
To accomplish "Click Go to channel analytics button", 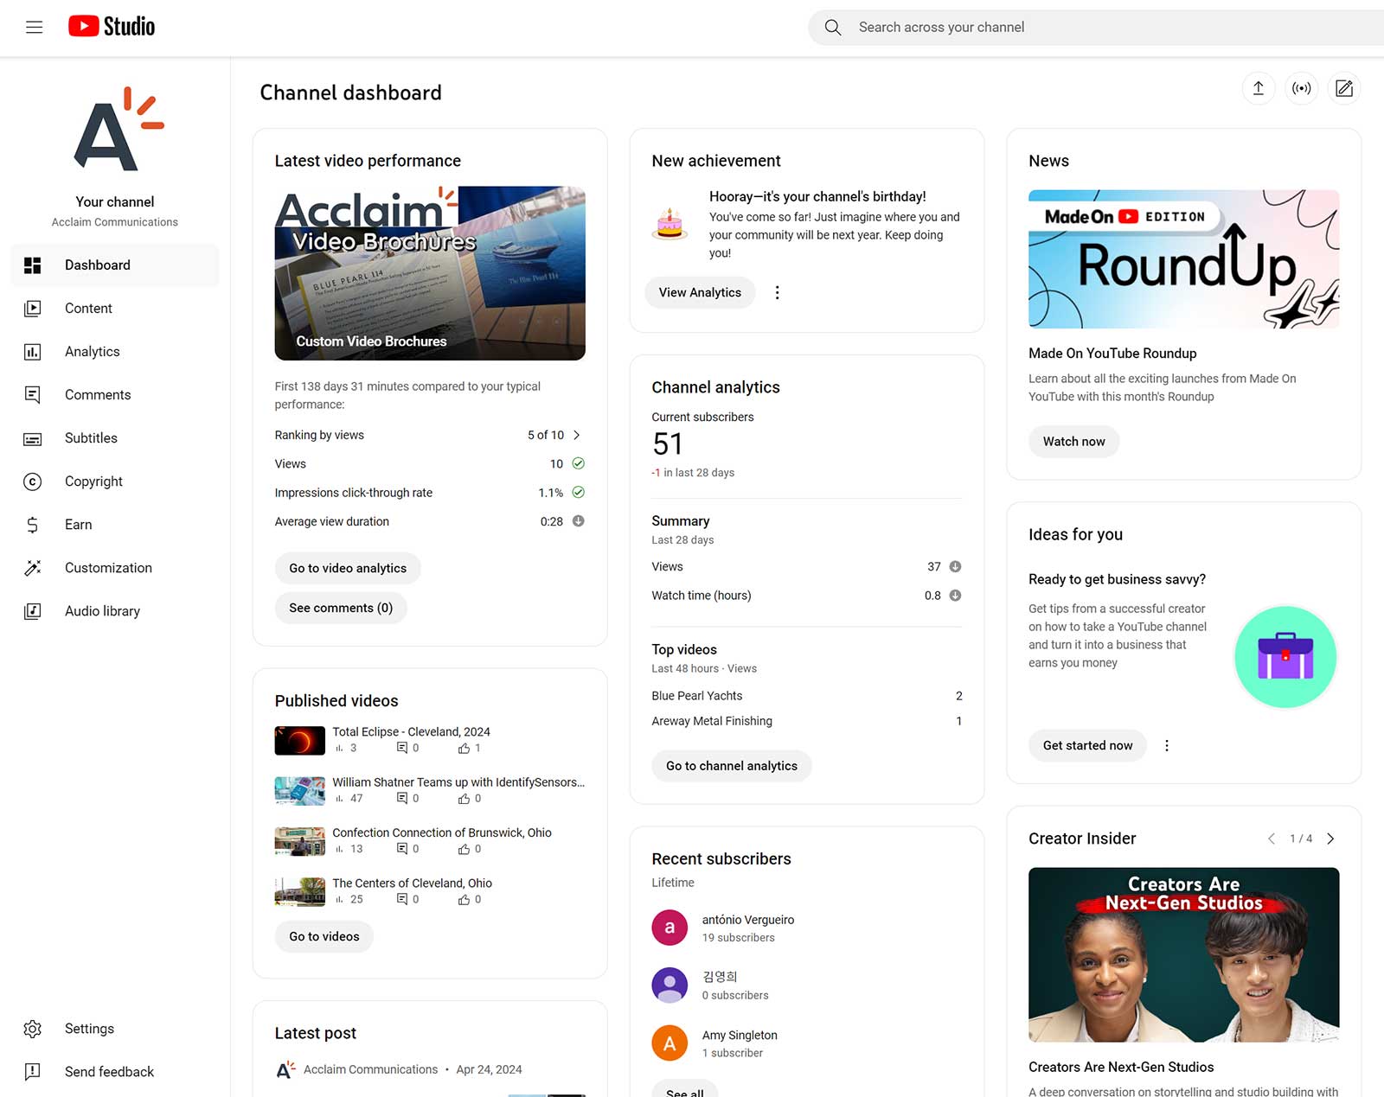I will point(732,766).
